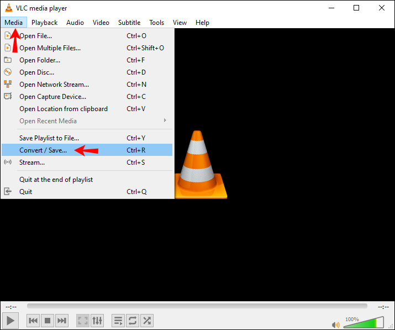This screenshot has height=330, width=395.
Task: Open the Help menu
Action: pyautogui.click(x=202, y=23)
